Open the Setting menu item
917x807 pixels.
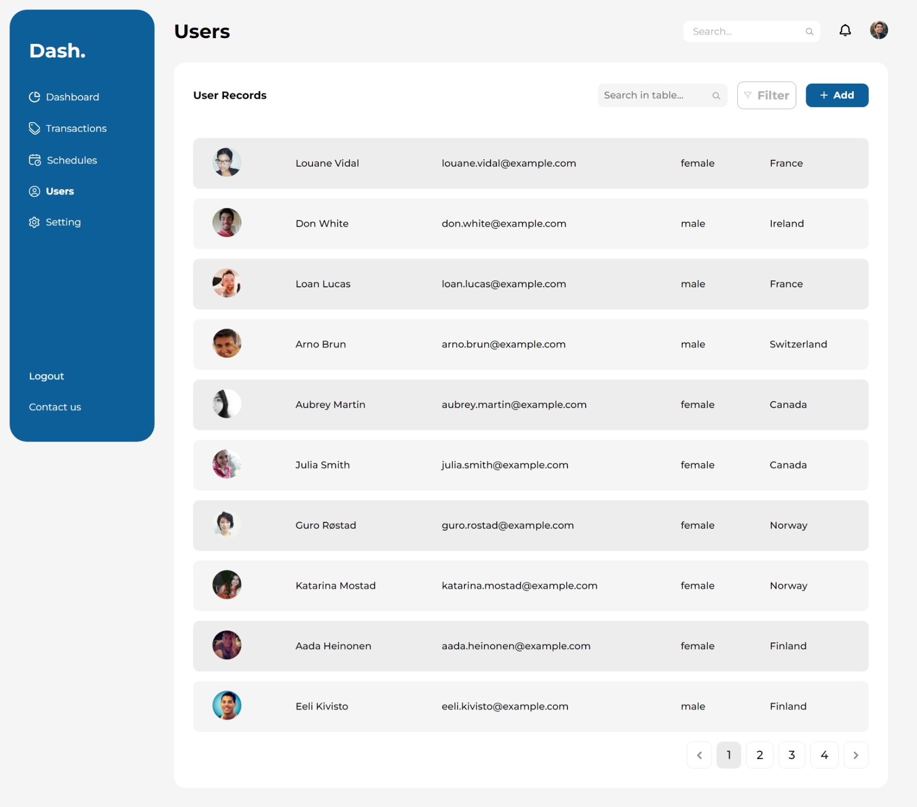63,222
